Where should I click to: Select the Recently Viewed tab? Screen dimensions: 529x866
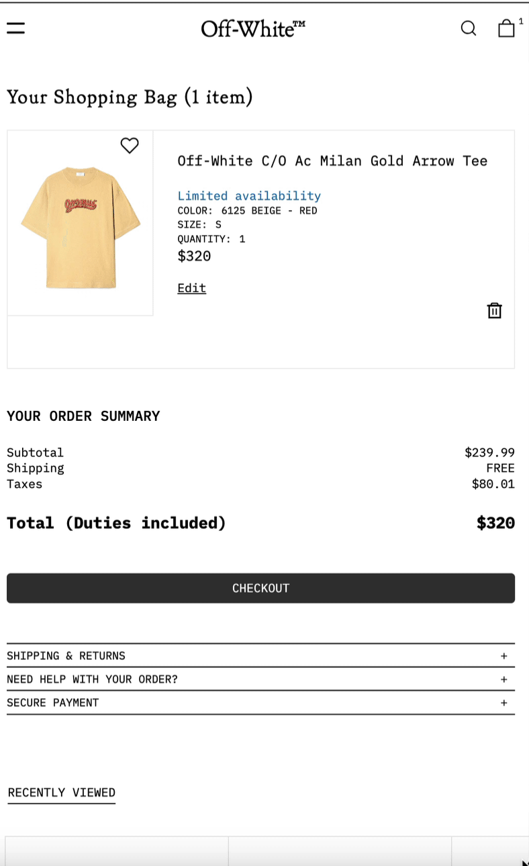click(x=62, y=793)
